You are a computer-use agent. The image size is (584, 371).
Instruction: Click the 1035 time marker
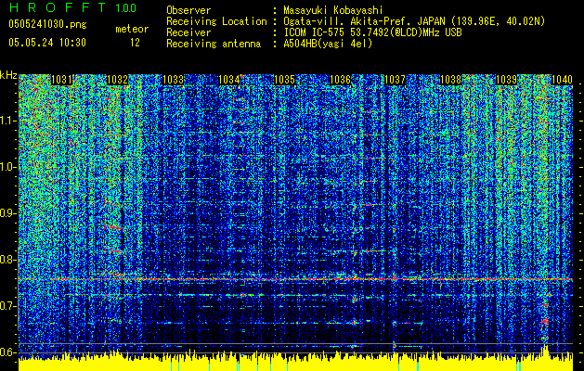(x=284, y=80)
